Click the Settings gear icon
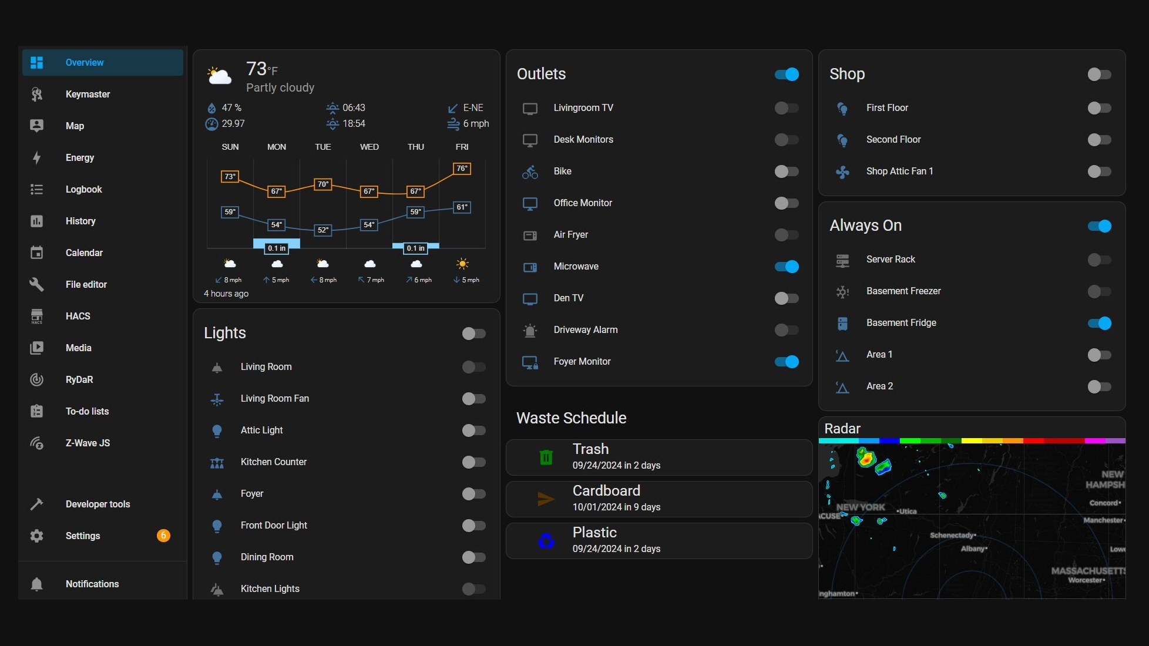This screenshot has height=646, width=1149. pyautogui.click(x=36, y=536)
